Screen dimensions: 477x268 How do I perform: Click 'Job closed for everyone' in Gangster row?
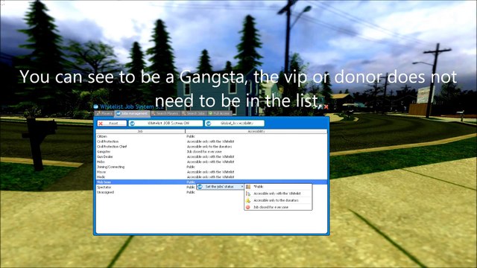point(204,152)
